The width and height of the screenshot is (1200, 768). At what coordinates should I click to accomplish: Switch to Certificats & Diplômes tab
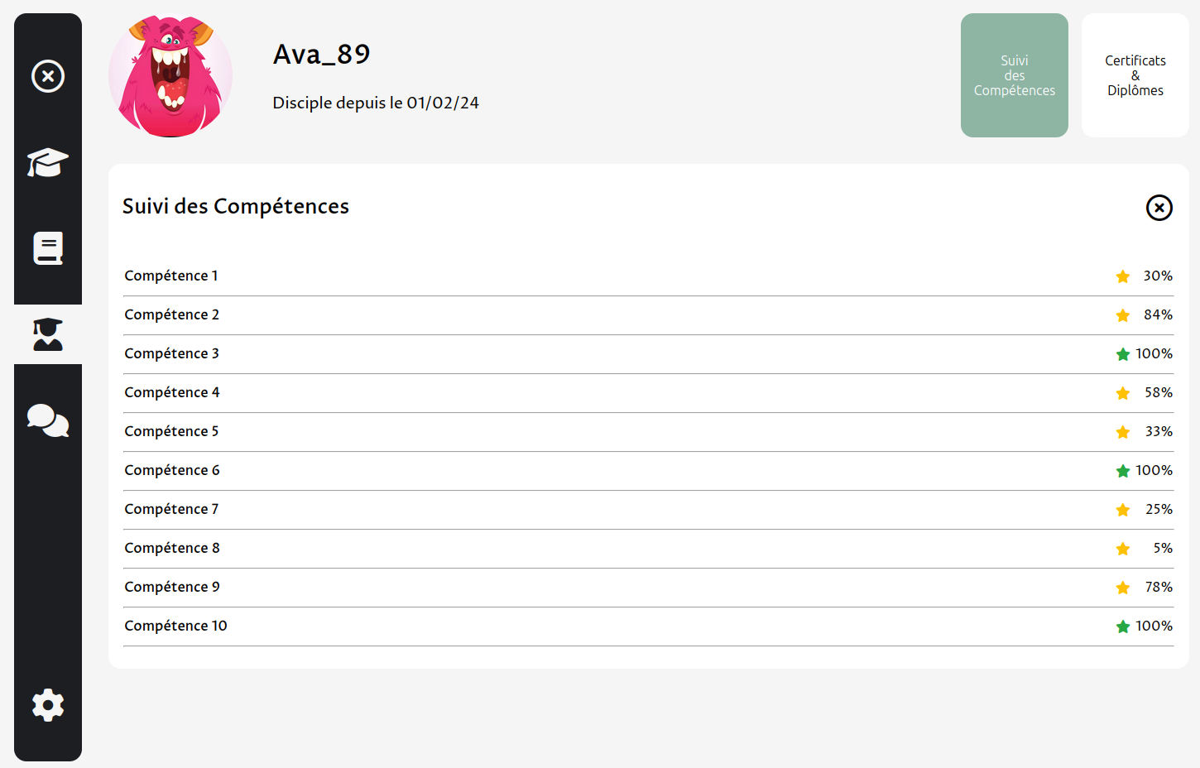pyautogui.click(x=1135, y=75)
